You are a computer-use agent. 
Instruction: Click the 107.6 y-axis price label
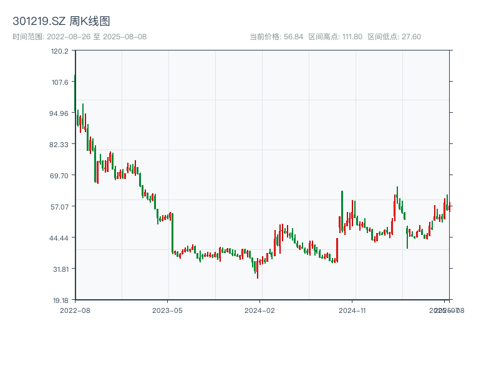(x=60, y=82)
